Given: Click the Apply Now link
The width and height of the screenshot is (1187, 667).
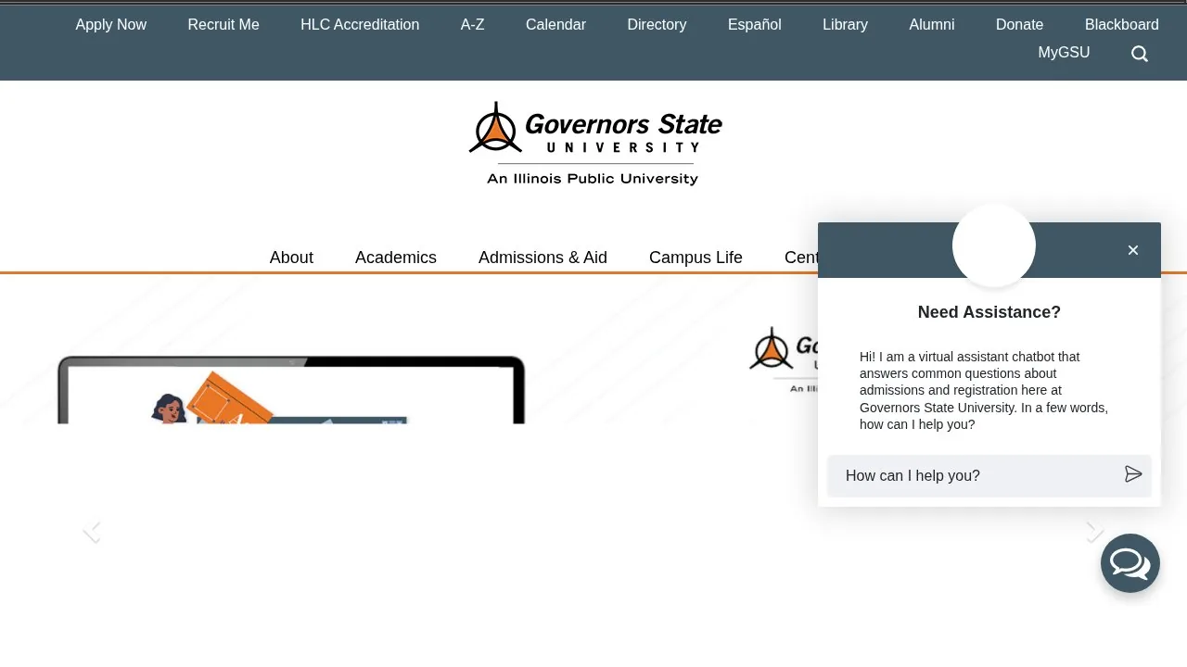Looking at the screenshot, I should point(111,25).
